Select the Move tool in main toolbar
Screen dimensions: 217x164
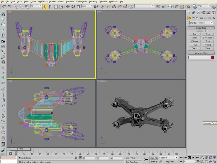[68, 6]
